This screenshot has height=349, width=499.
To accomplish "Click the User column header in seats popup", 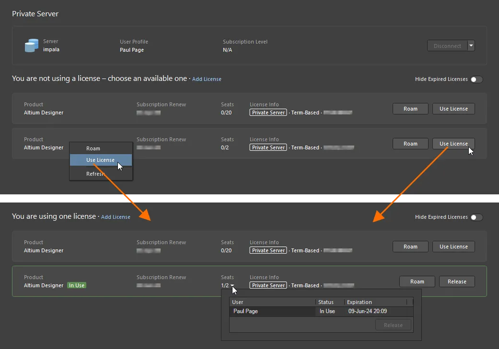I will [272, 302].
